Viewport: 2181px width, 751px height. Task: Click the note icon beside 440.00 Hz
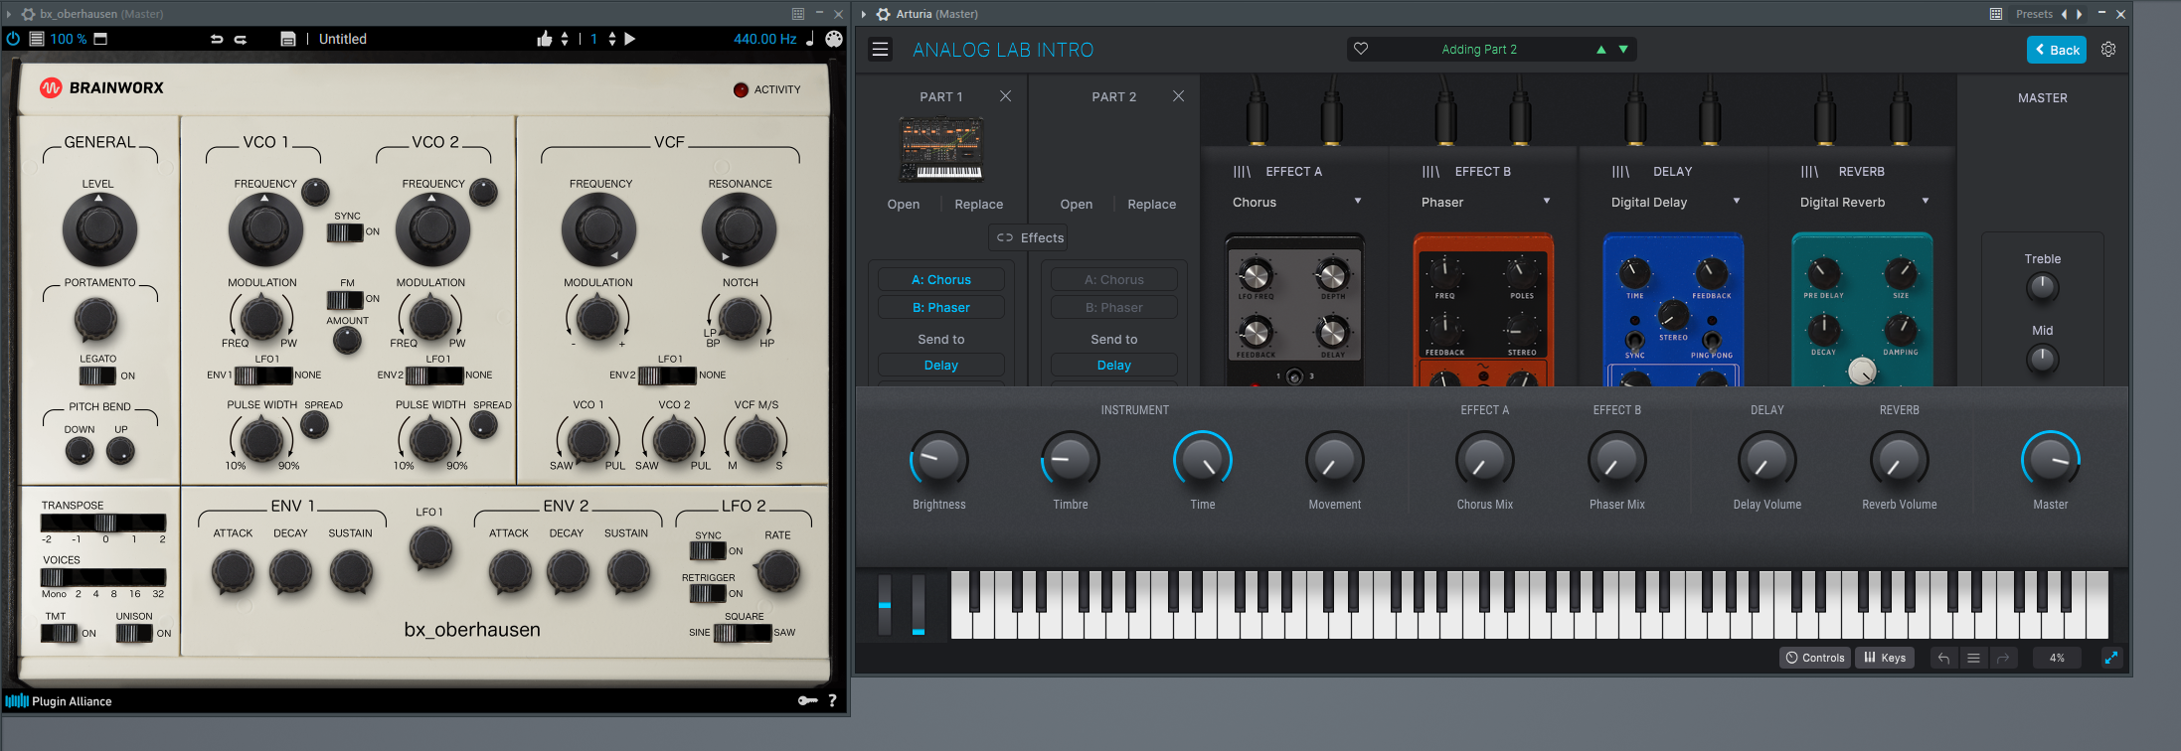[x=810, y=39]
